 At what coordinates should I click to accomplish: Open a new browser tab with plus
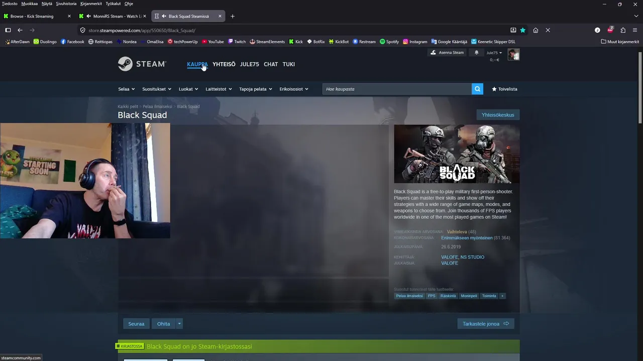232,16
